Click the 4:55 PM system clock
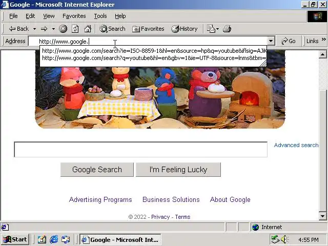The height and width of the screenshot is (246, 328). click(309, 239)
